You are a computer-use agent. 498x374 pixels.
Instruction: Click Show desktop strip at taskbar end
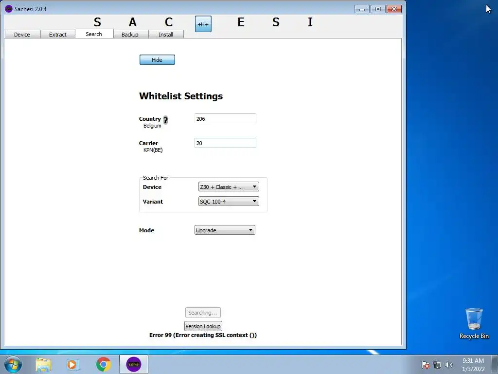point(494,364)
